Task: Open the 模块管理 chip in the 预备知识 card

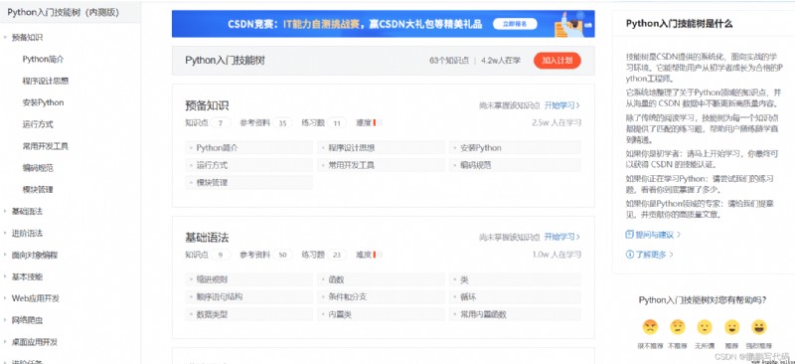Action: (x=249, y=183)
